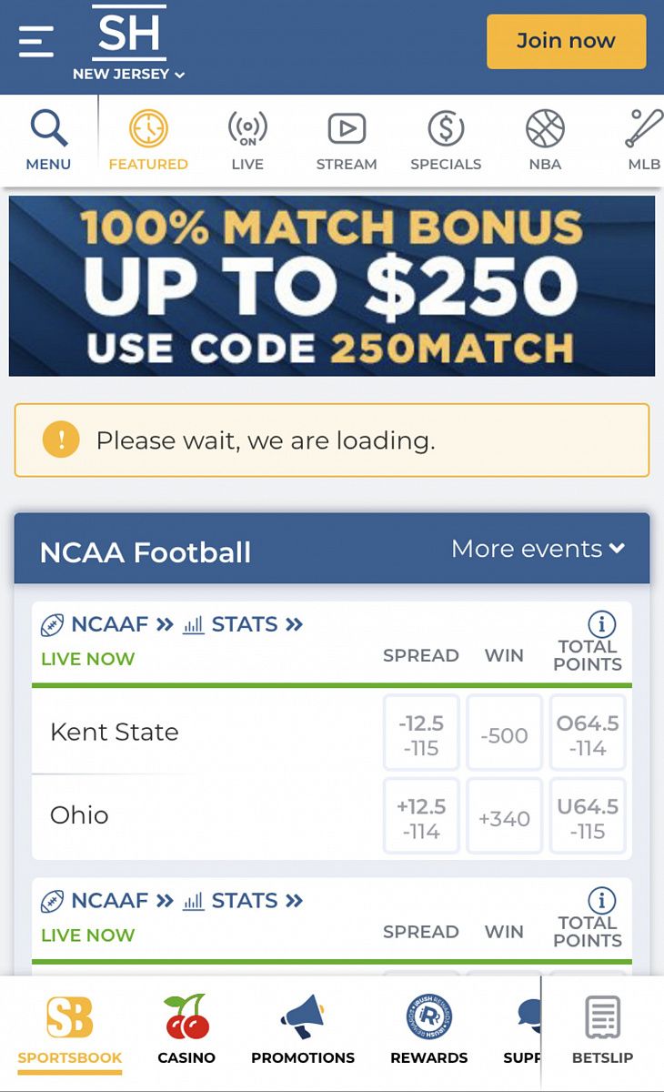This screenshot has height=1092, width=664.
Task: Open the STATS link for Kent State game
Action: [243, 624]
